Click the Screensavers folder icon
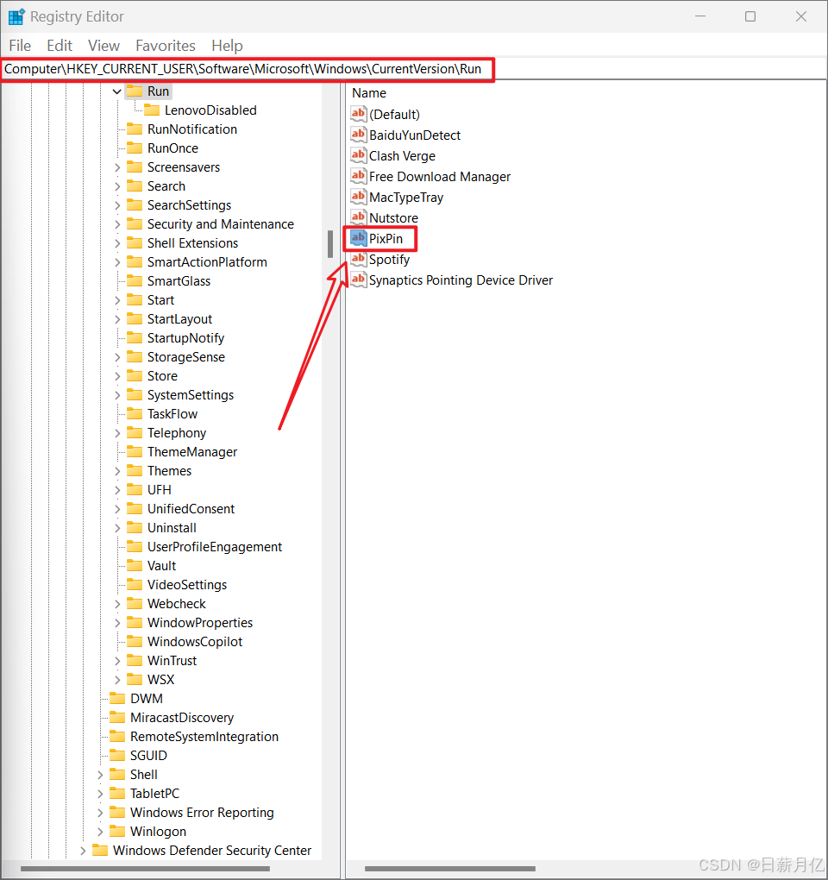828x880 pixels. tap(134, 167)
